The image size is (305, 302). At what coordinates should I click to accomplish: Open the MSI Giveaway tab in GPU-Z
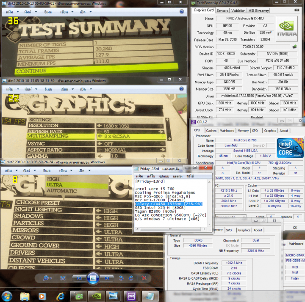click(x=258, y=11)
